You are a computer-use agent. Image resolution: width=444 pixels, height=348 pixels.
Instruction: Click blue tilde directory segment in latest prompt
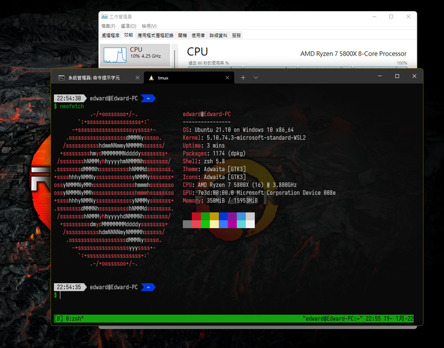tap(148, 287)
